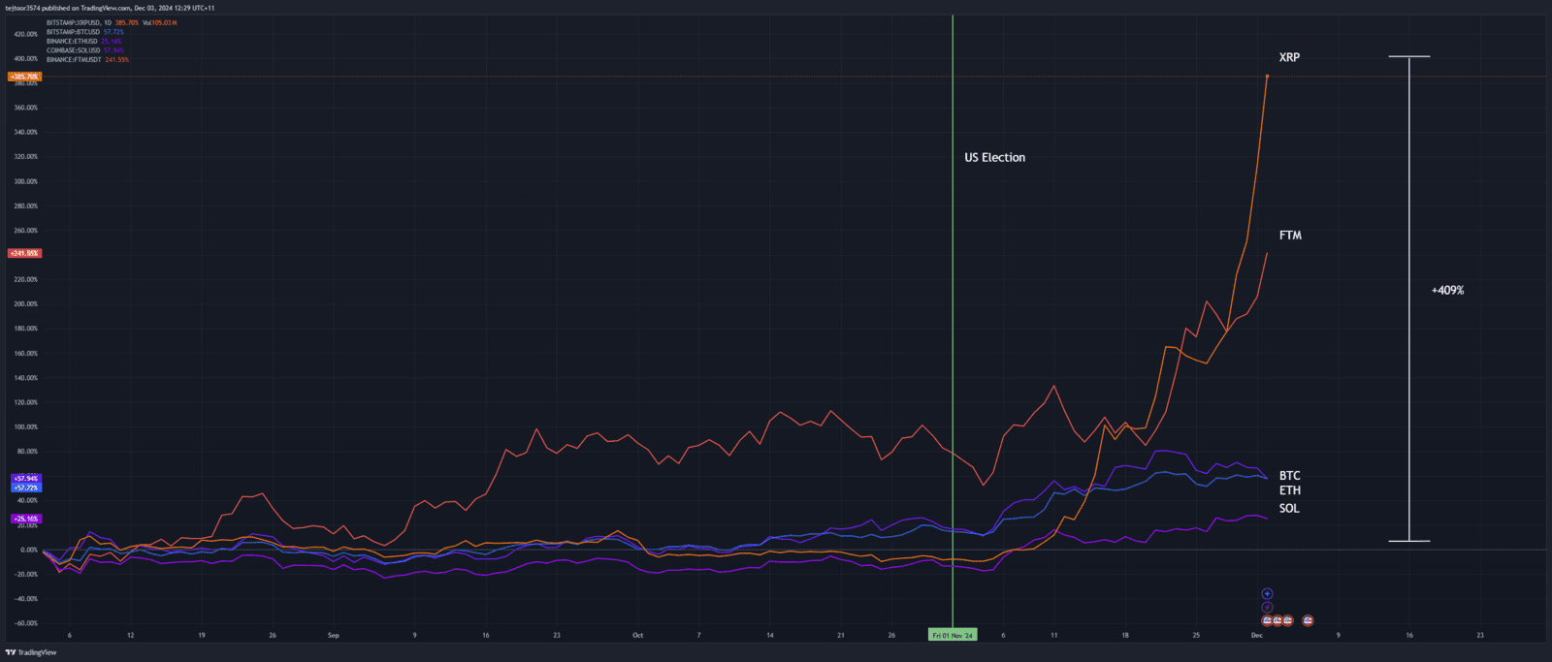Viewport: 1552px width, 662px height.
Task: Click the rightmost US flag event icon
Action: click(1308, 620)
